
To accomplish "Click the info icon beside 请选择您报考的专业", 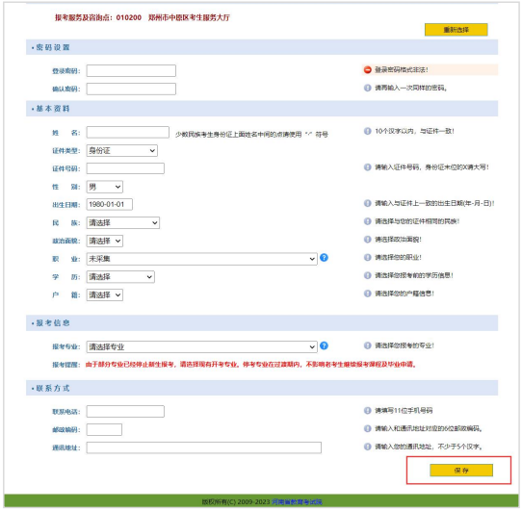I will click(368, 345).
